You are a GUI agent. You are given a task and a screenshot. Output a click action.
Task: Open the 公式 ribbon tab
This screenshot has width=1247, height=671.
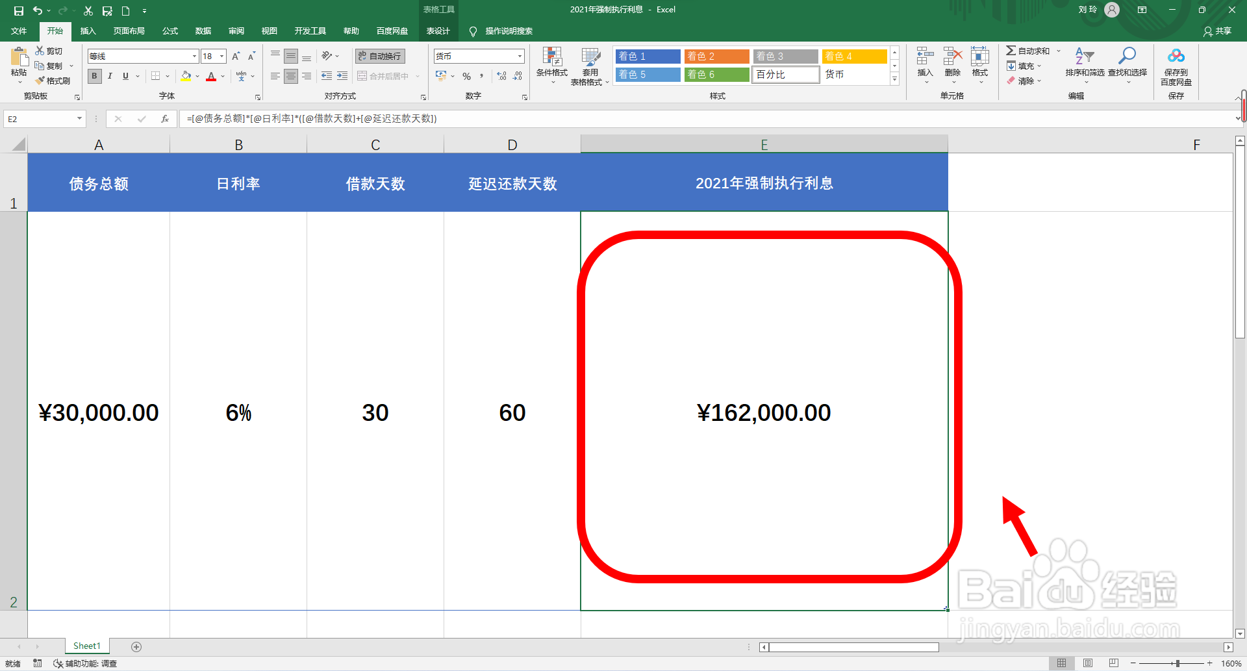[x=170, y=31]
